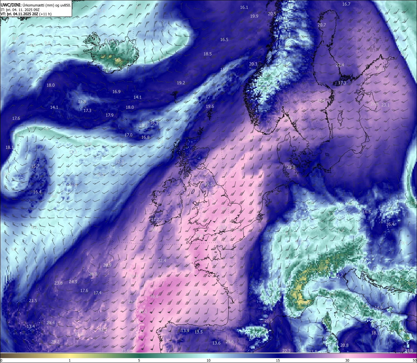Click the 13.6 value label

[216, 343]
